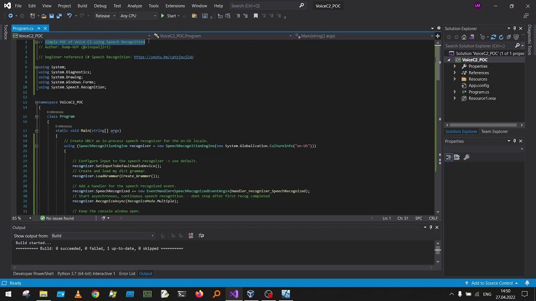Open the Show output from Build dropdown

pyautogui.click(x=103, y=236)
